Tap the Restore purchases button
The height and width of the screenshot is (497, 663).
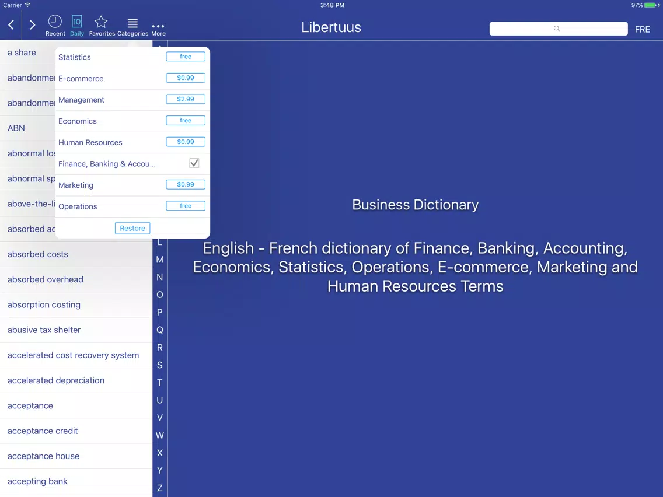132,228
